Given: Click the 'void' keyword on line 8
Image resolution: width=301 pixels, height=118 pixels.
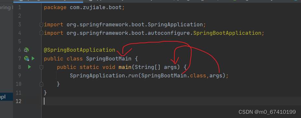Looking at the screenshot, I should pyautogui.click(x=109, y=67).
